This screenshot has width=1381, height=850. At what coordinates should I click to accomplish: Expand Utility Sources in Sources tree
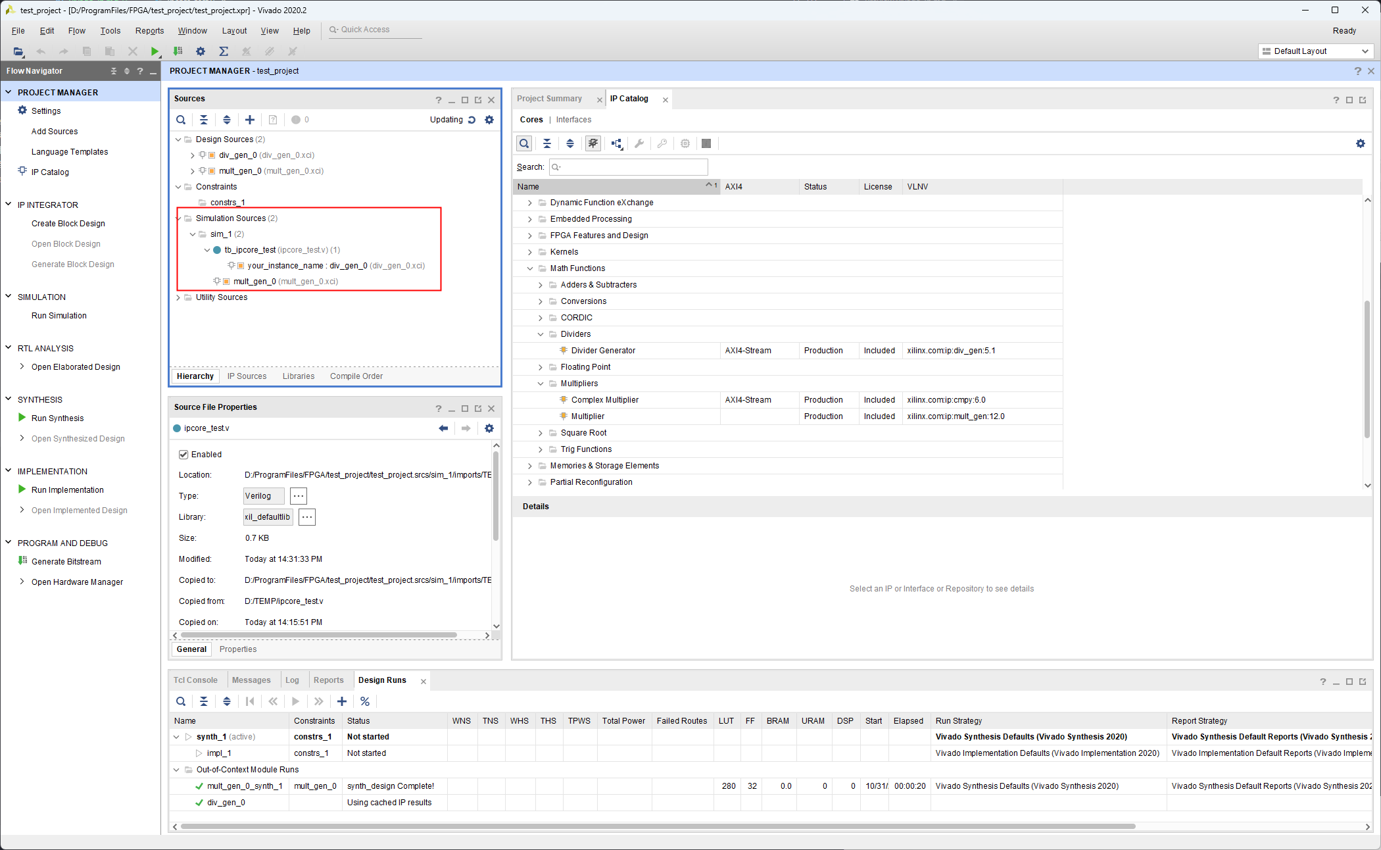(178, 297)
